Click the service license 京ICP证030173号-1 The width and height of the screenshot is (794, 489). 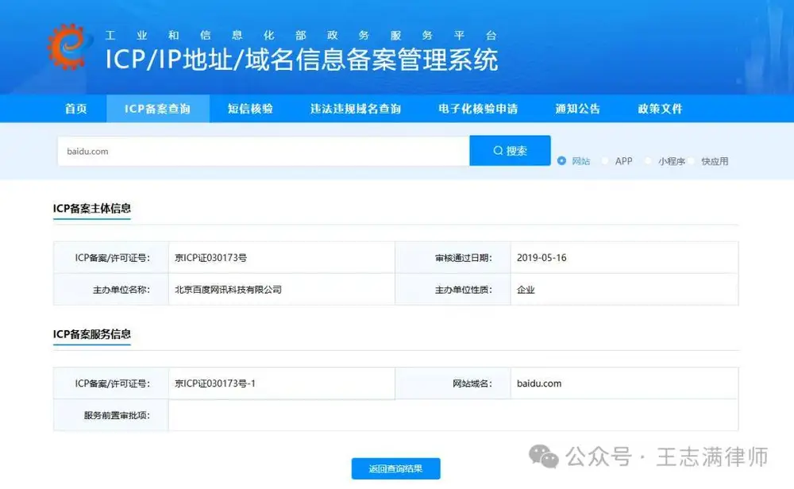pos(214,383)
